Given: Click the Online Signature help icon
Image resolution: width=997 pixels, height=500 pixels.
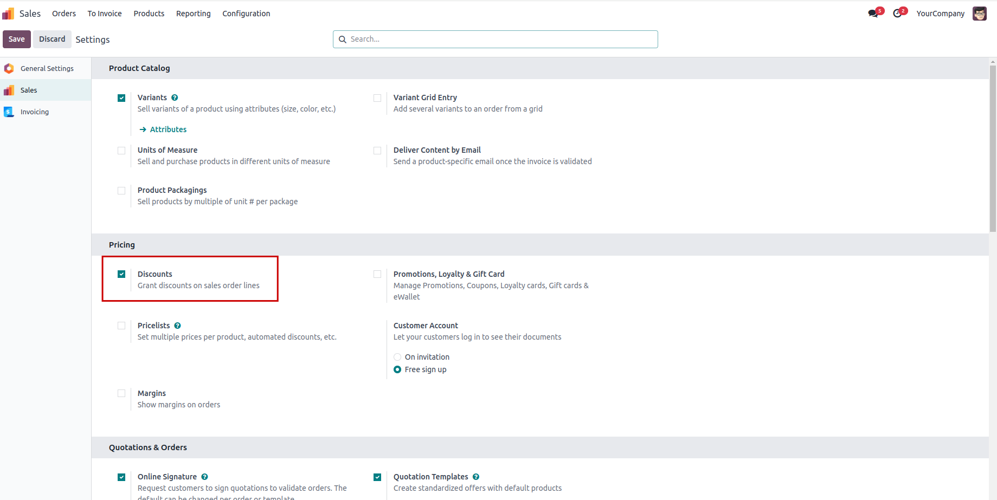Looking at the screenshot, I should (x=204, y=477).
